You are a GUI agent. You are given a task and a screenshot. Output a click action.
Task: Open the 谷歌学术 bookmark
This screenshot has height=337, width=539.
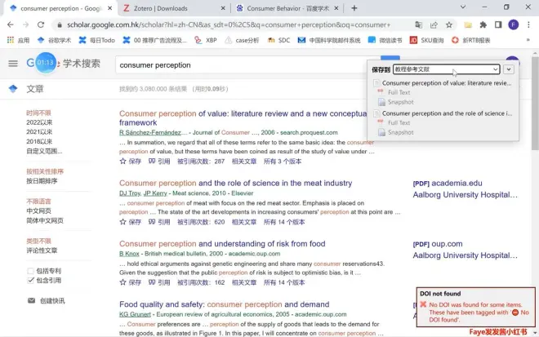54,40
